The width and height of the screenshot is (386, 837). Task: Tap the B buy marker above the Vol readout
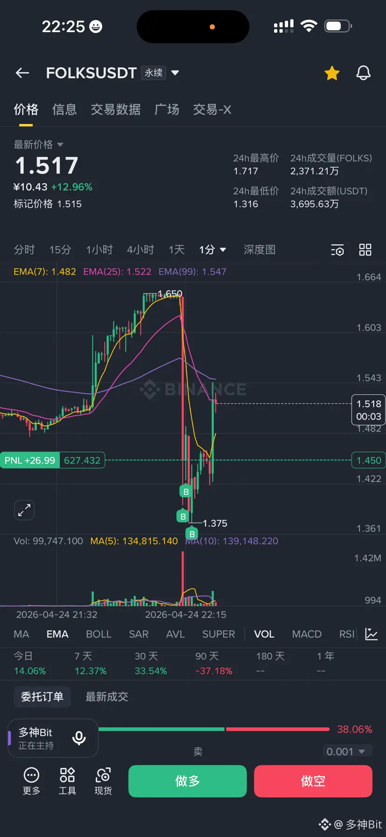click(192, 534)
